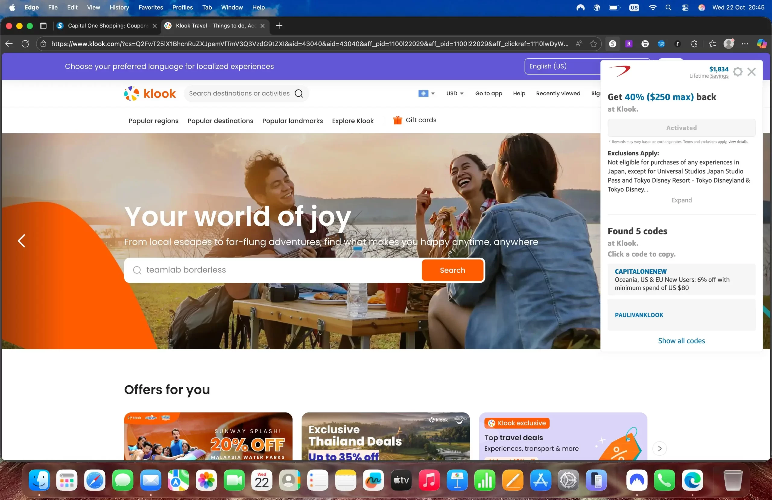Open the Copilot sidebar icon
The image size is (772, 500).
(x=761, y=44)
